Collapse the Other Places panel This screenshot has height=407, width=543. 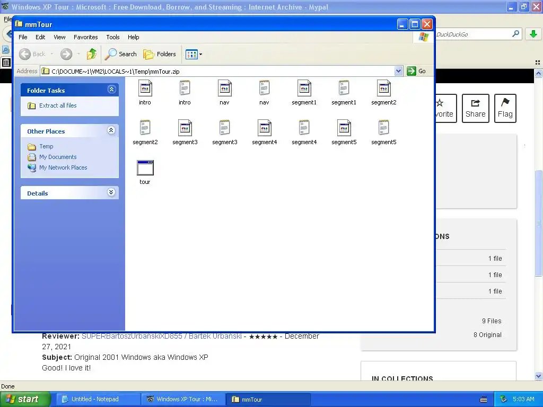(x=111, y=130)
